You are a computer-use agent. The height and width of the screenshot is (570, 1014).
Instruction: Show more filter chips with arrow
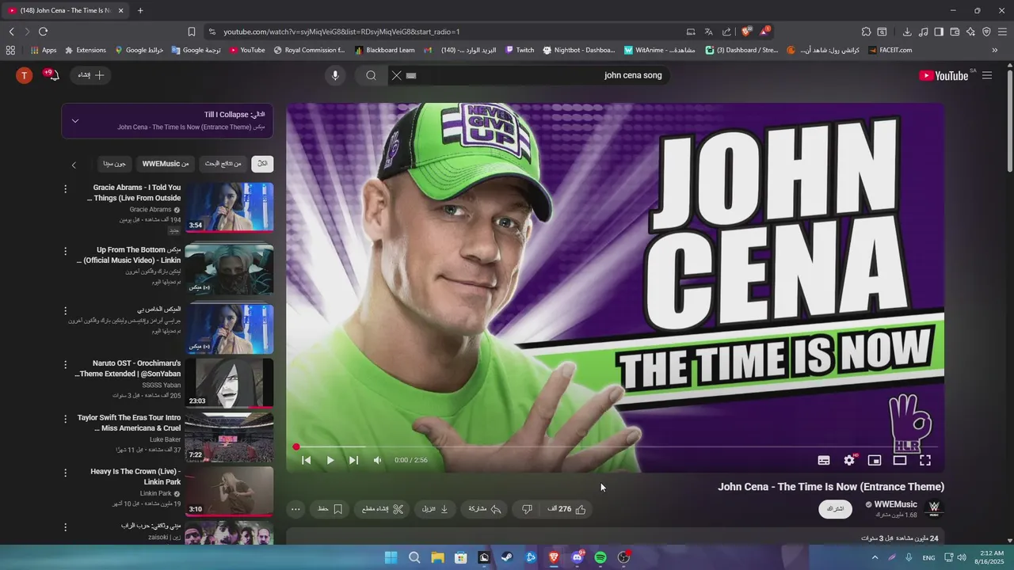[x=74, y=165]
